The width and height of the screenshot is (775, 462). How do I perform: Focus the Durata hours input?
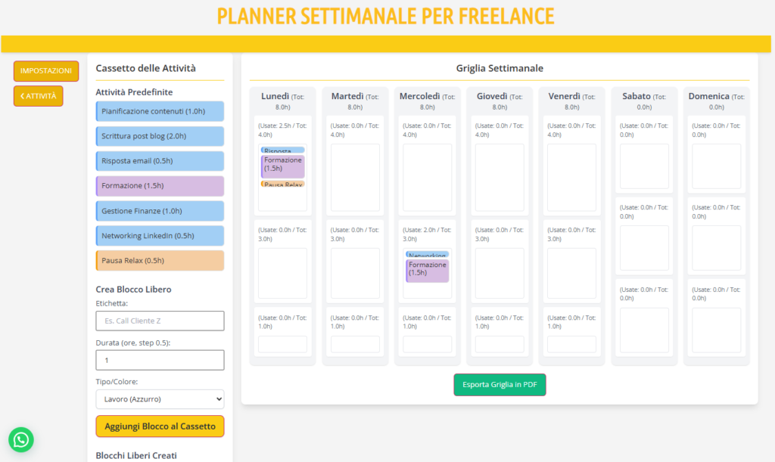click(x=160, y=360)
